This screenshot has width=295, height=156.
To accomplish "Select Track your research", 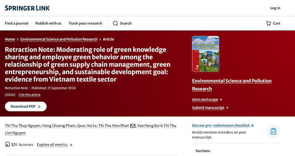I will click(85, 23).
